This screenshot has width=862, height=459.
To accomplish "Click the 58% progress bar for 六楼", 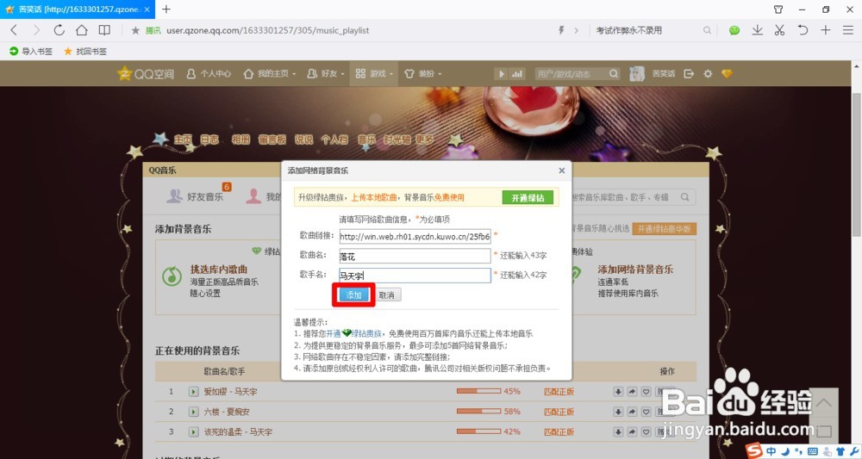I will pos(478,412).
